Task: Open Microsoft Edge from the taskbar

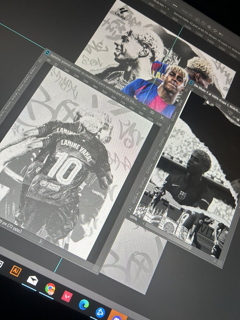Action: [x=84, y=304]
